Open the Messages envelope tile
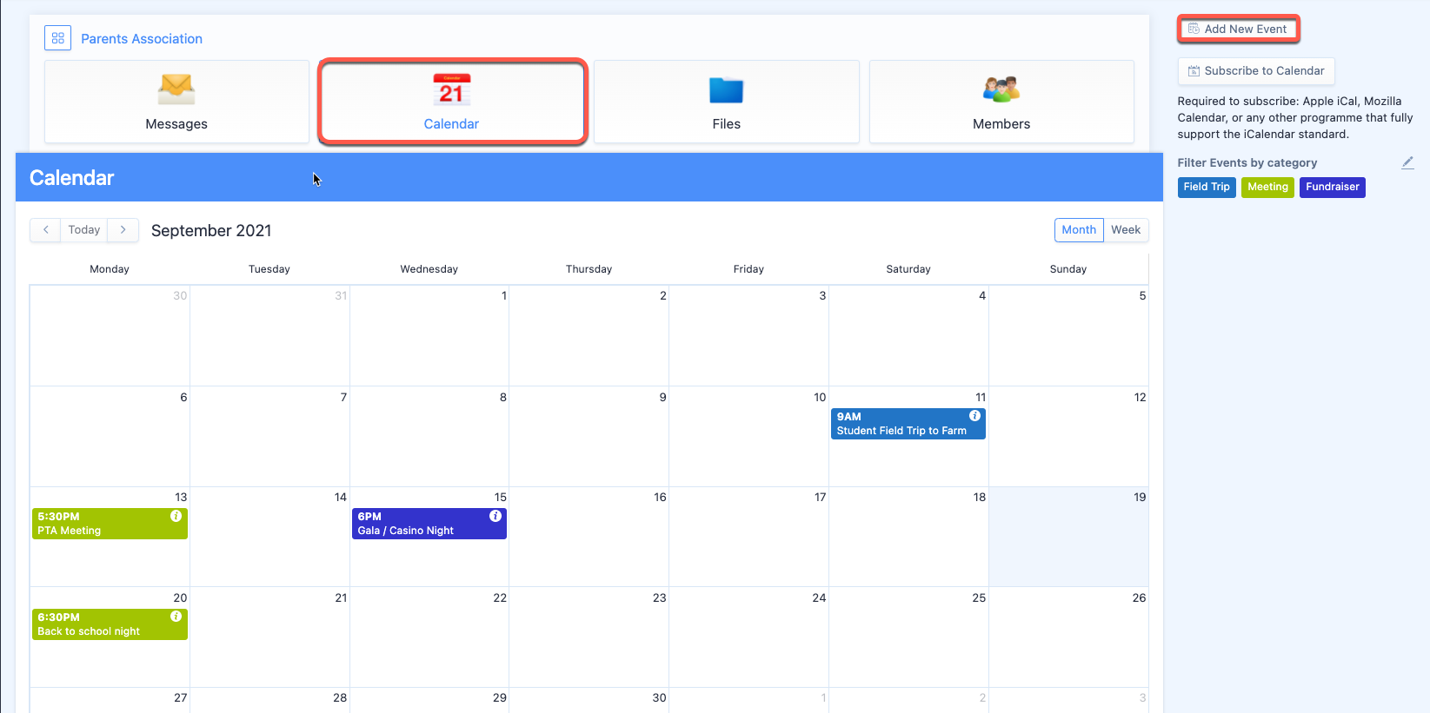The height and width of the screenshot is (713, 1430). point(176,102)
